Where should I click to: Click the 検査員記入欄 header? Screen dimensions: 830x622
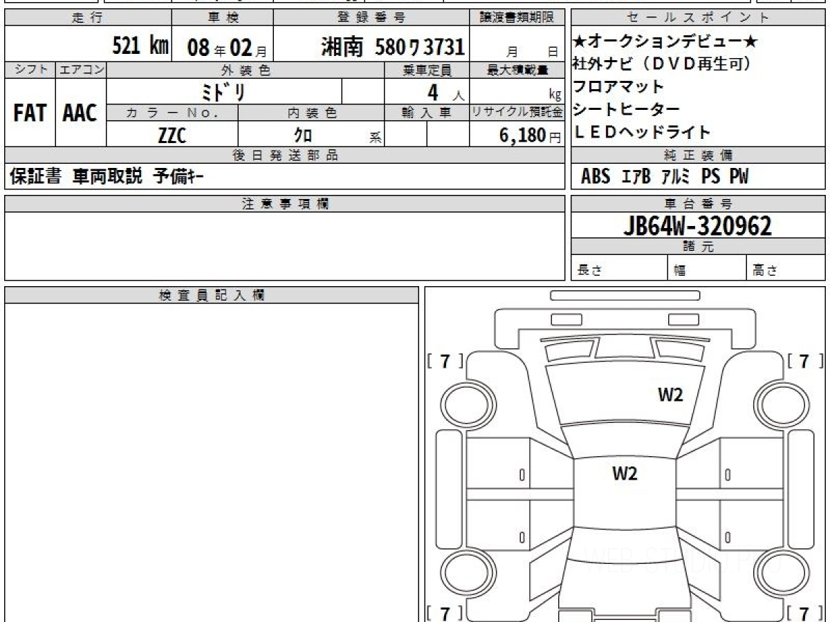coord(212,295)
